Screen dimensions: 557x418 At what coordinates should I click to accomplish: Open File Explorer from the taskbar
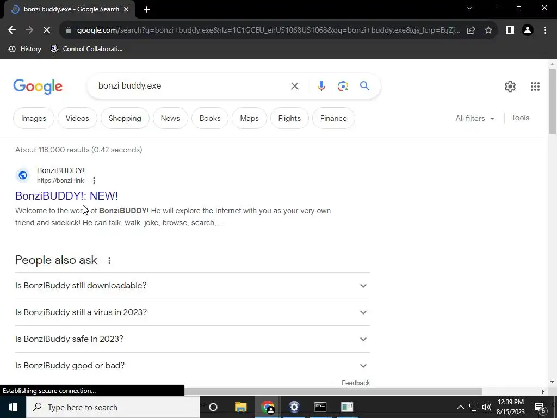tap(240, 407)
